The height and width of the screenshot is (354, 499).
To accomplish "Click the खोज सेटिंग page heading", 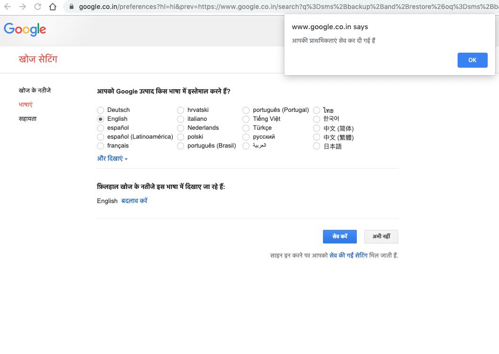I will [x=38, y=59].
